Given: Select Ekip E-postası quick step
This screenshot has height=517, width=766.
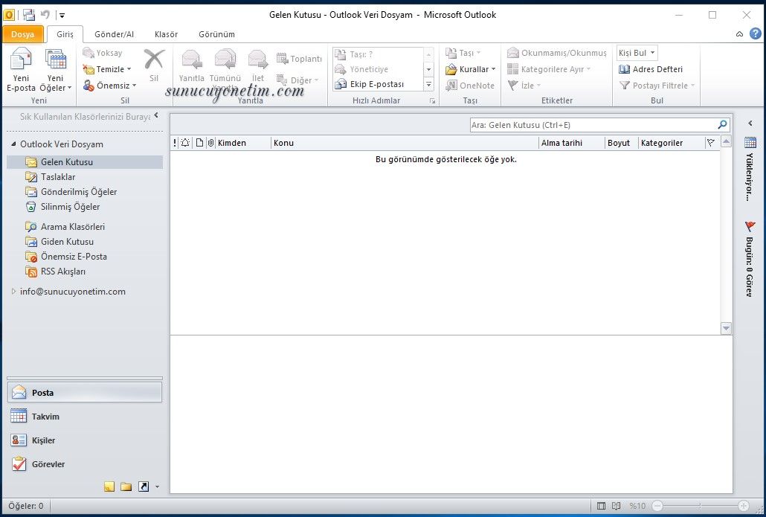Looking at the screenshot, I should (x=376, y=84).
